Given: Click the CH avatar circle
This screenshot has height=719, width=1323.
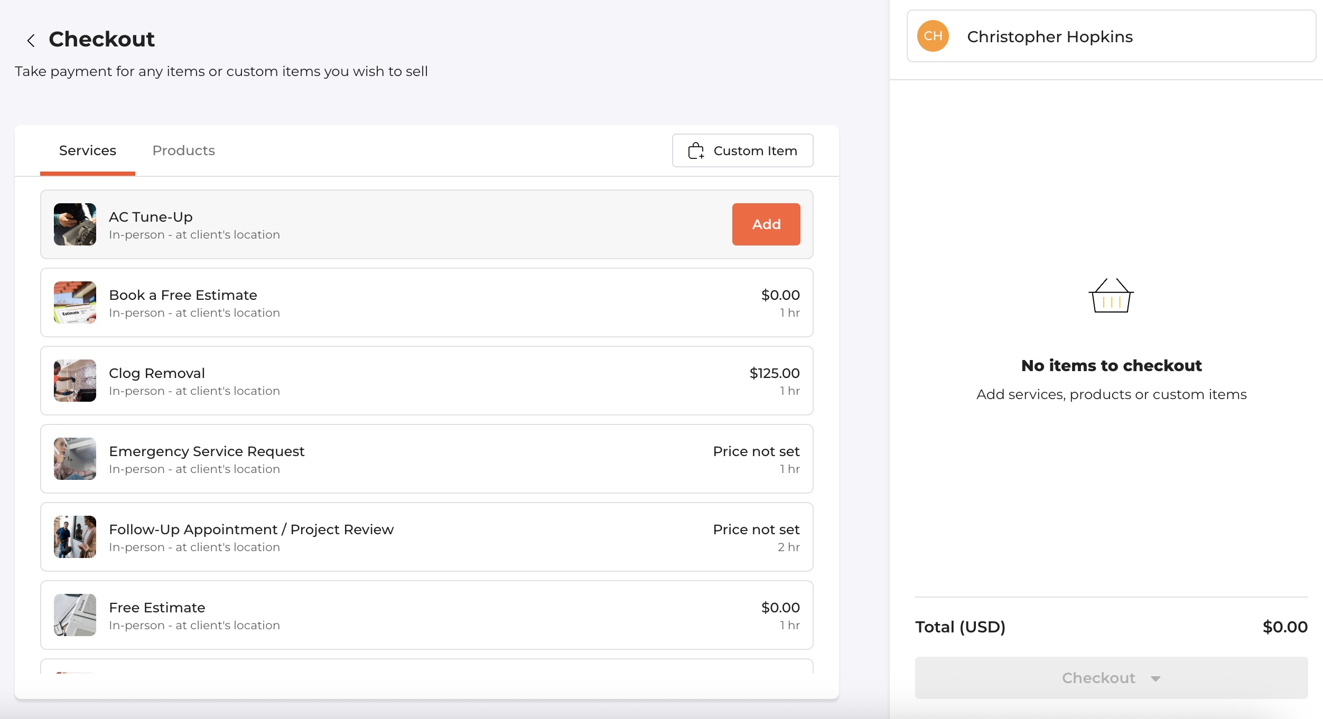Looking at the screenshot, I should (x=933, y=36).
